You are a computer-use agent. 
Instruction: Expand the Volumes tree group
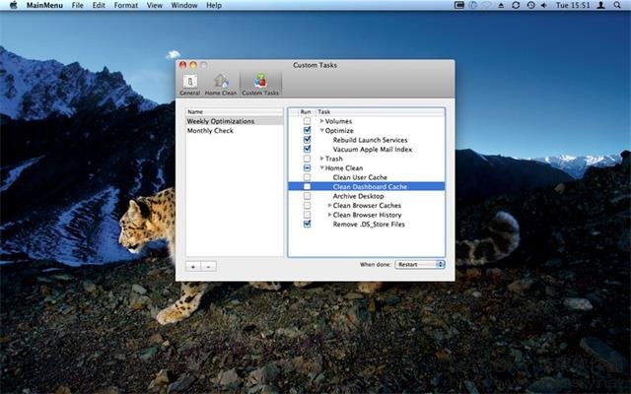[321, 121]
